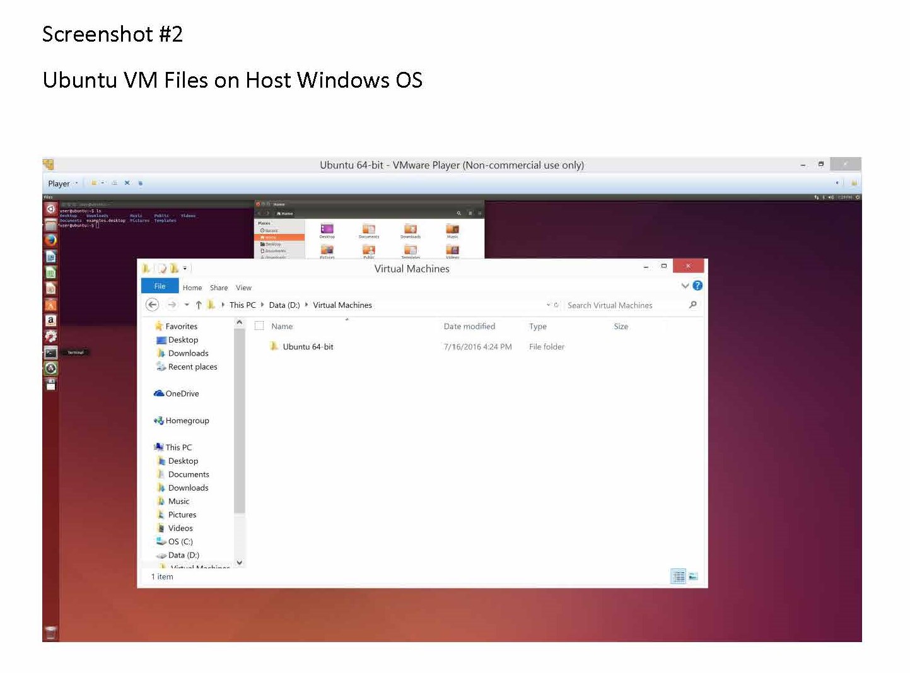
Task: Toggle the select-all checkbox in Name header
Action: click(259, 326)
